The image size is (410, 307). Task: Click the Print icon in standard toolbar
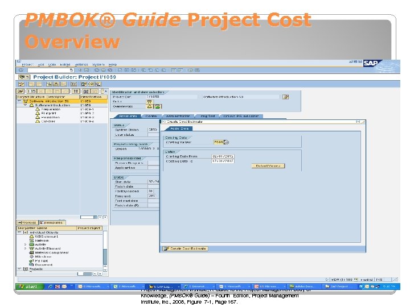[x=120, y=70]
